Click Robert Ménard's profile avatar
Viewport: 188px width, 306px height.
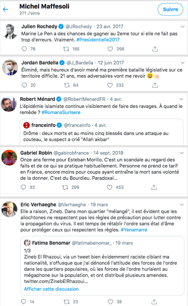click(x=9, y=103)
